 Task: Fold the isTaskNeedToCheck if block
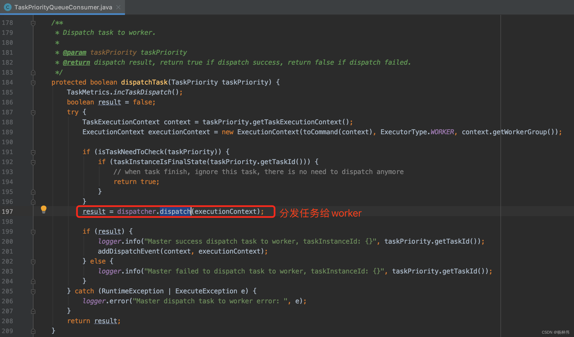[33, 152]
